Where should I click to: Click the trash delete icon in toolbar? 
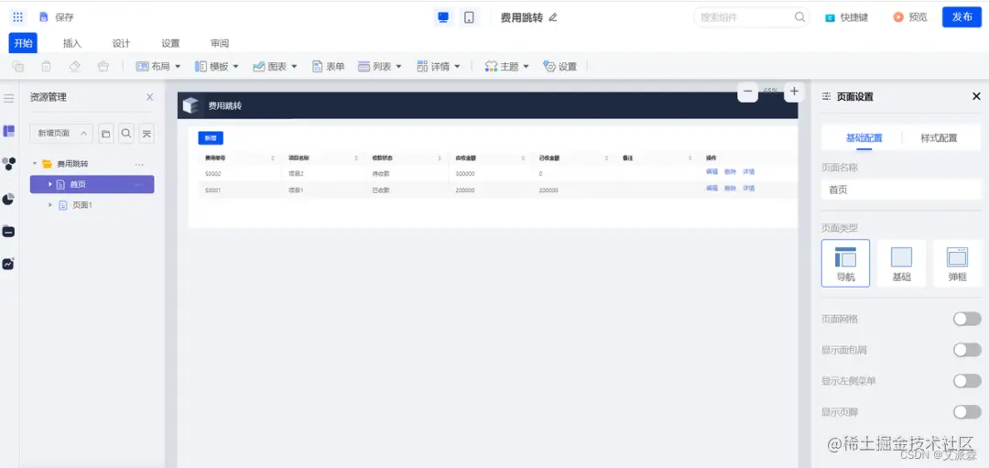(47, 66)
